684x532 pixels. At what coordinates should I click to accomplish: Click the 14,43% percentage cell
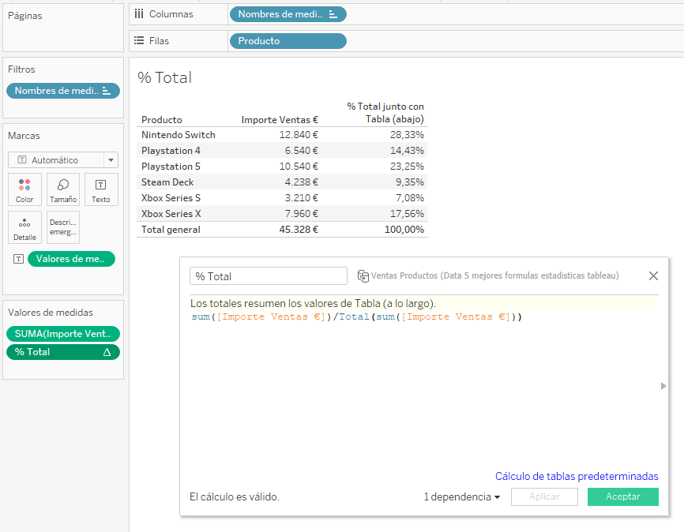click(407, 151)
